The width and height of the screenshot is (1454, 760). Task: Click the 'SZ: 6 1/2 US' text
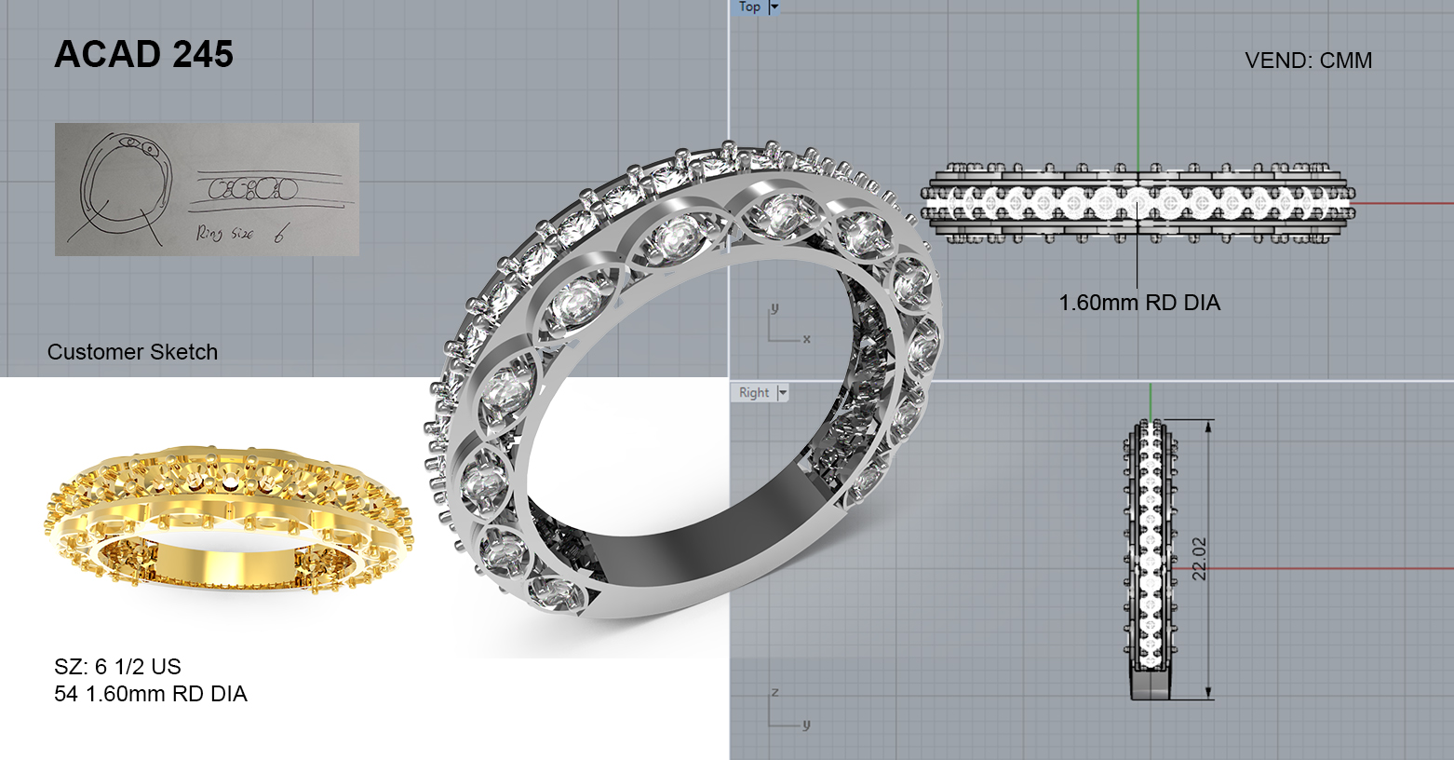(x=117, y=667)
